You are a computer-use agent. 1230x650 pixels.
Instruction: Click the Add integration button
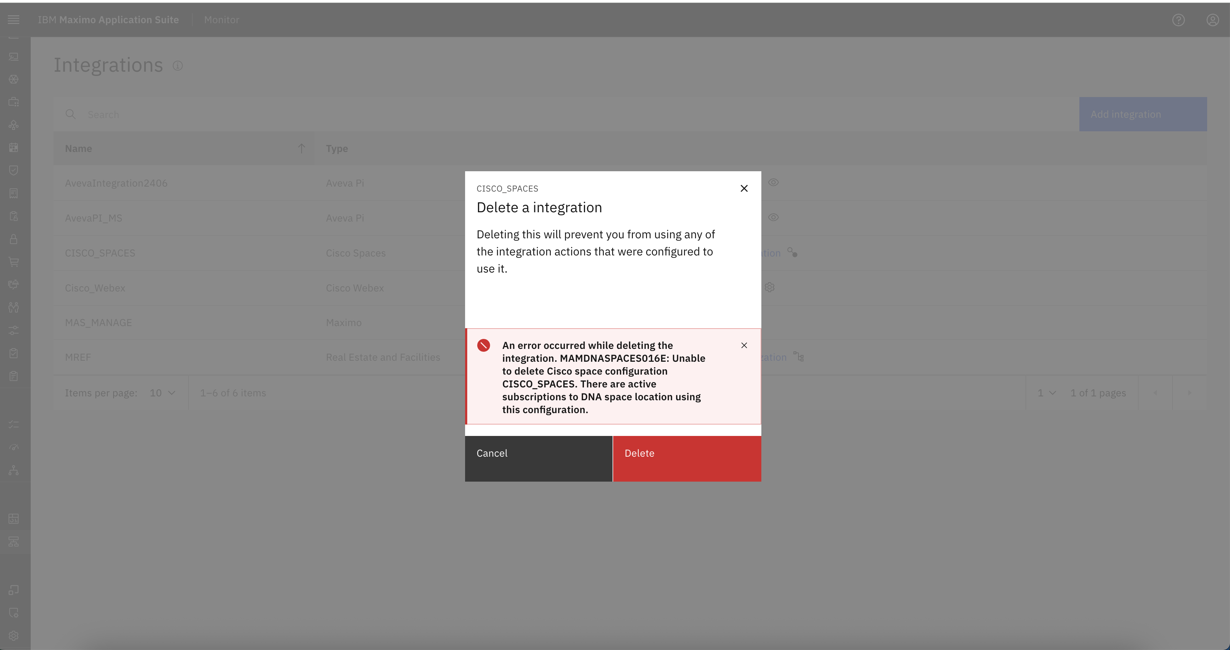pos(1143,114)
